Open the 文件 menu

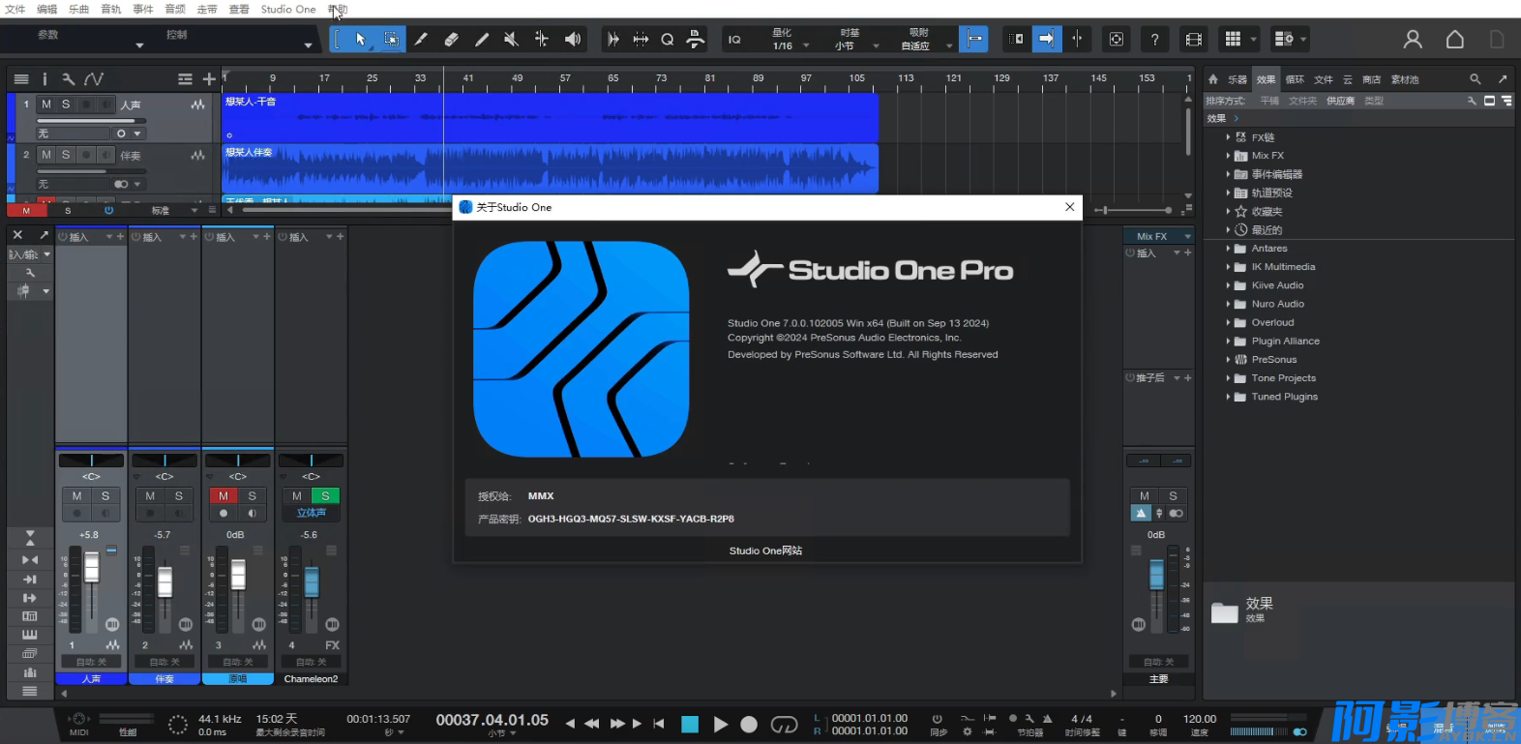point(15,9)
